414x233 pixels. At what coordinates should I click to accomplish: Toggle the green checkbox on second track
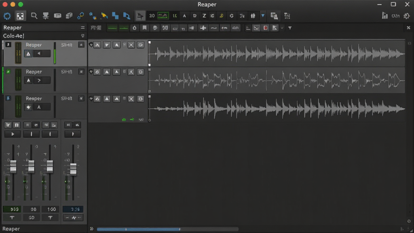8,72
